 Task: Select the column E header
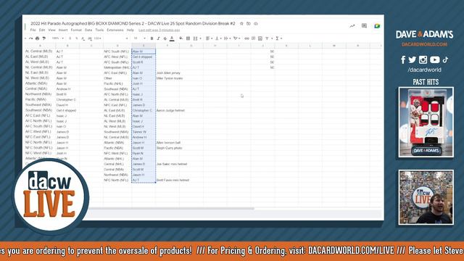[x=144, y=46]
